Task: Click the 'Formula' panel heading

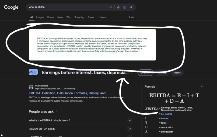Action: (150, 86)
